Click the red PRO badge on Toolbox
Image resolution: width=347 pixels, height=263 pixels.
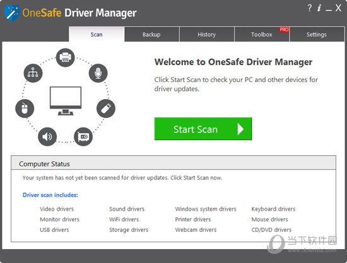(284, 30)
